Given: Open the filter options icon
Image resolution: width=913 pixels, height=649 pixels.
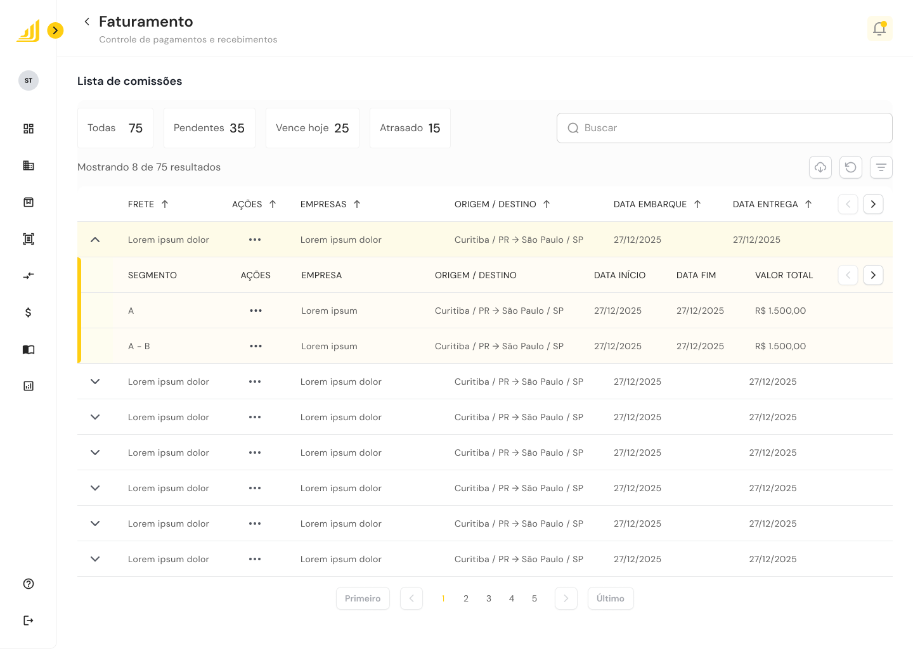Looking at the screenshot, I should [881, 167].
